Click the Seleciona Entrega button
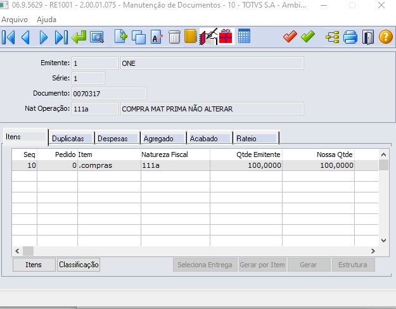 [205, 265]
